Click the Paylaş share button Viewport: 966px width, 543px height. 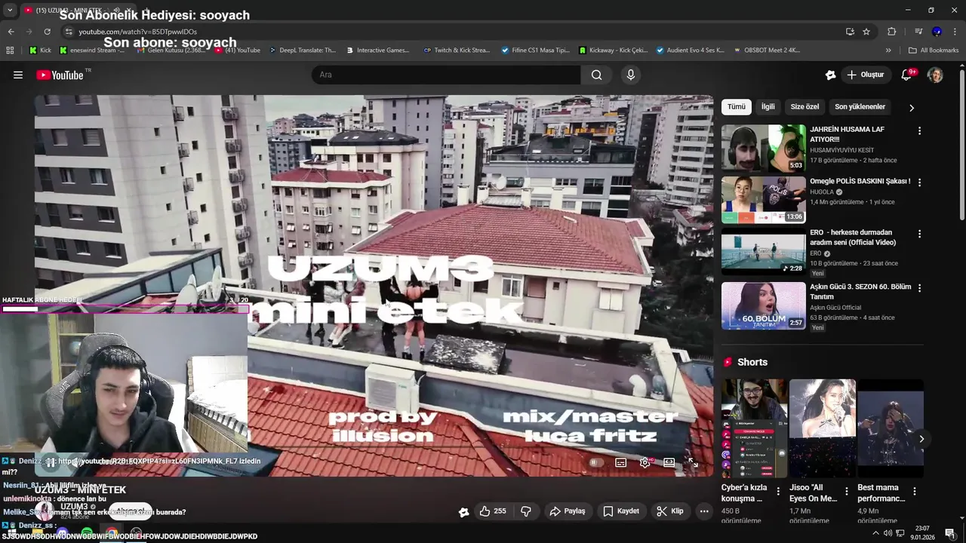click(x=567, y=511)
